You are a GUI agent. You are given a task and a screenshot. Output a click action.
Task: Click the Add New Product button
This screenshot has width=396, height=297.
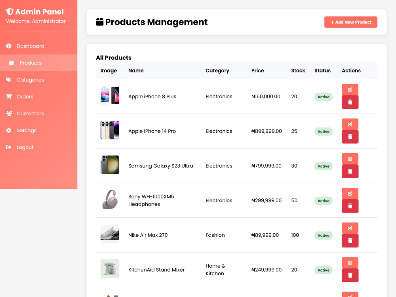click(350, 22)
